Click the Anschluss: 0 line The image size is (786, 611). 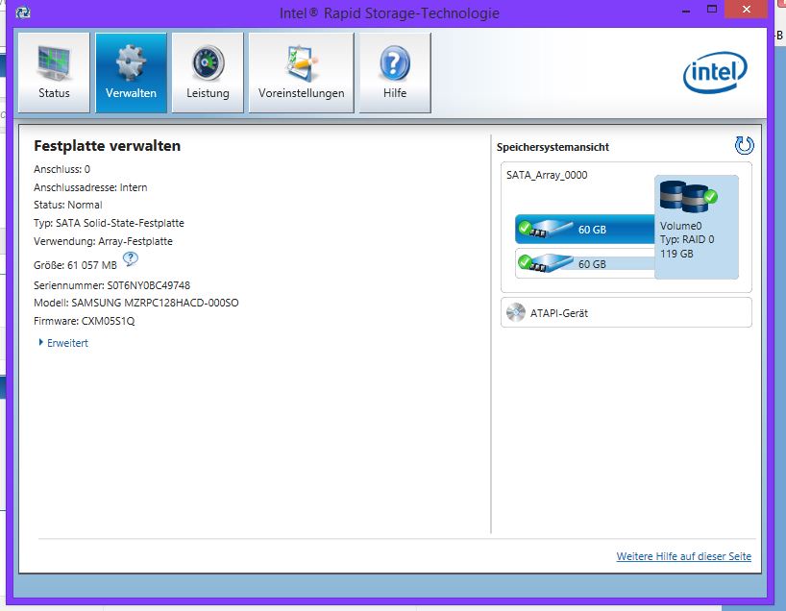click(61, 169)
